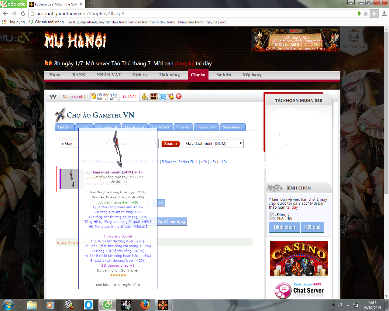Open the Chợ Zen tab
The image size is (389, 311).
64,127
